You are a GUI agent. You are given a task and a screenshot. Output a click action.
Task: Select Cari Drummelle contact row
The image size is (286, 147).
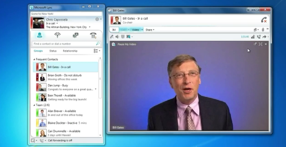pos(66,133)
